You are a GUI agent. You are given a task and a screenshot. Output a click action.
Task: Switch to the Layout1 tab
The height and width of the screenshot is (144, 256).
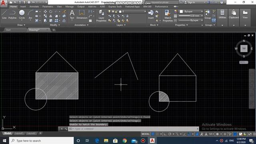[19, 133]
